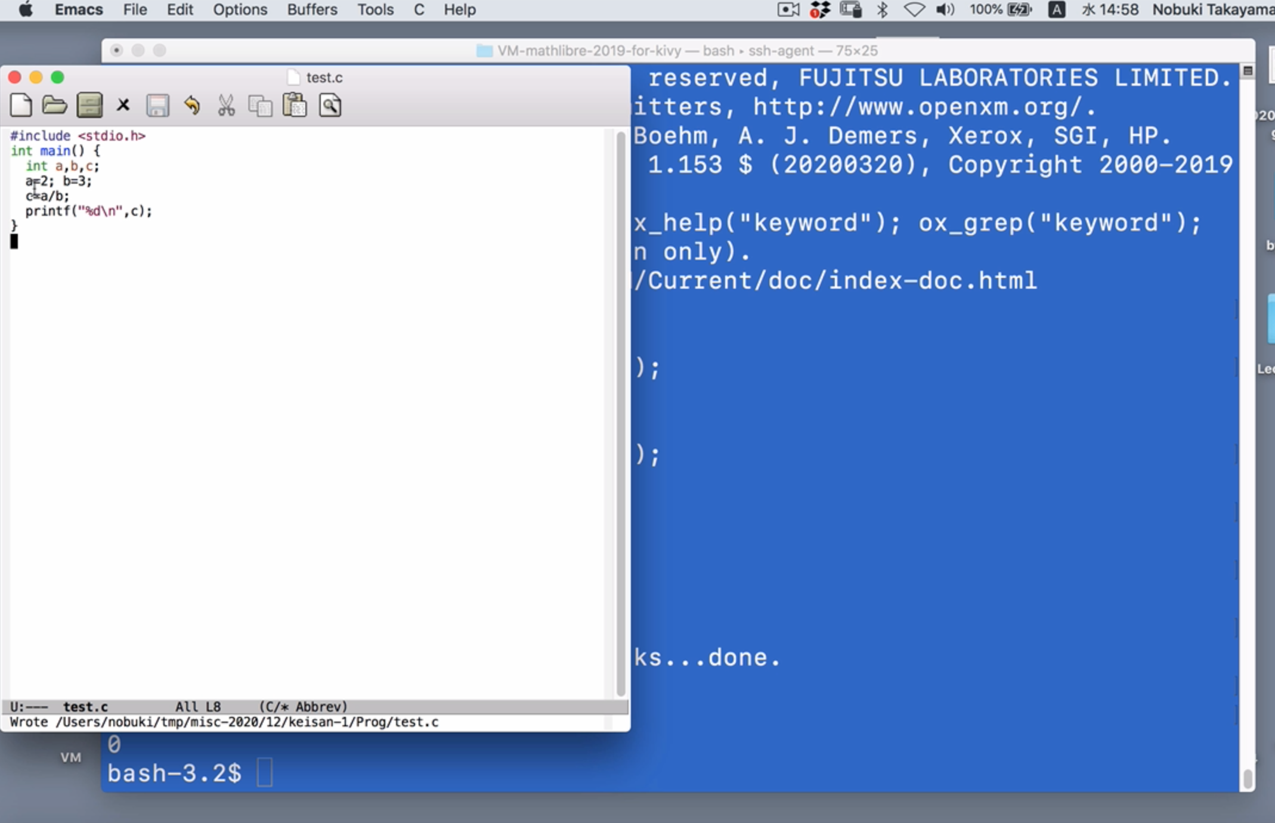Click the c=a/b; line

point(47,196)
